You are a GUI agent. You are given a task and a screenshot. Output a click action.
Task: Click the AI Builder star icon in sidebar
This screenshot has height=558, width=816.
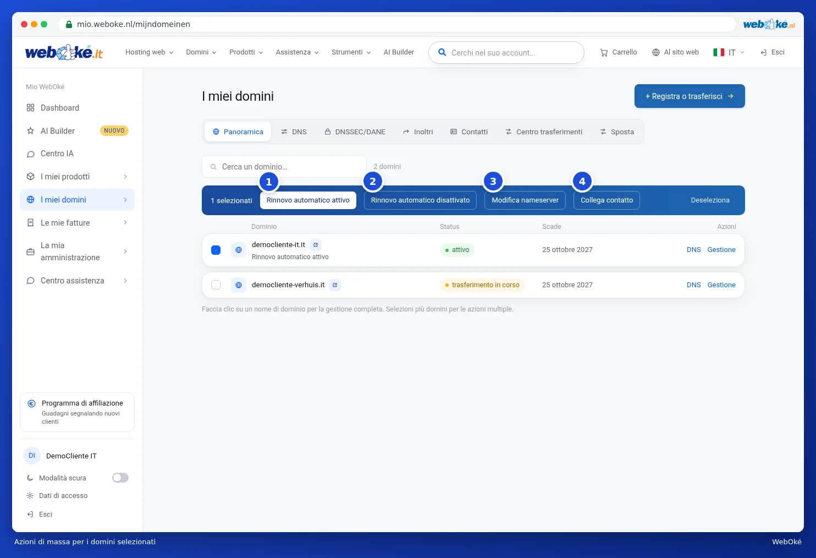coord(31,131)
